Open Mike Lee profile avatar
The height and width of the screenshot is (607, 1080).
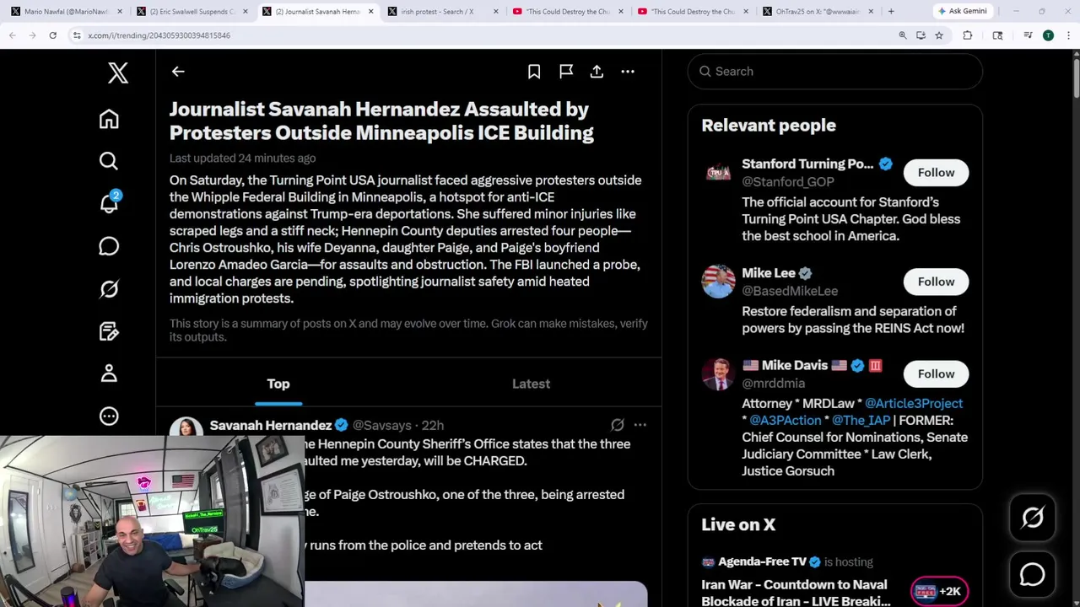[x=718, y=282]
